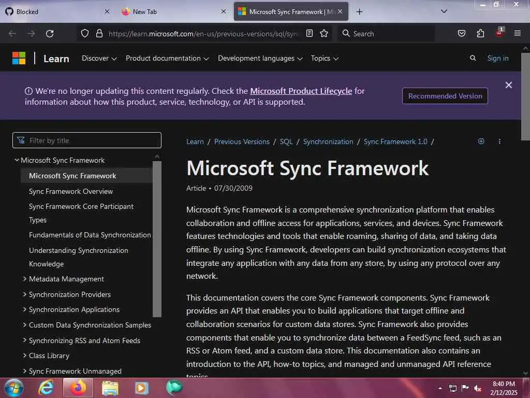Click the Sync Framework 1.0 breadcrumb
Image resolution: width=530 pixels, height=398 pixels.
coord(395,141)
